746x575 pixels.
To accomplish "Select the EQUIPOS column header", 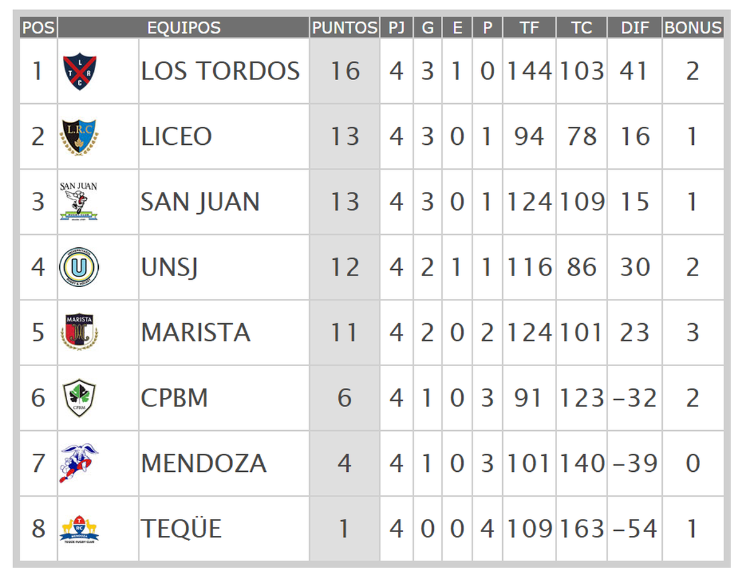I will (183, 28).
